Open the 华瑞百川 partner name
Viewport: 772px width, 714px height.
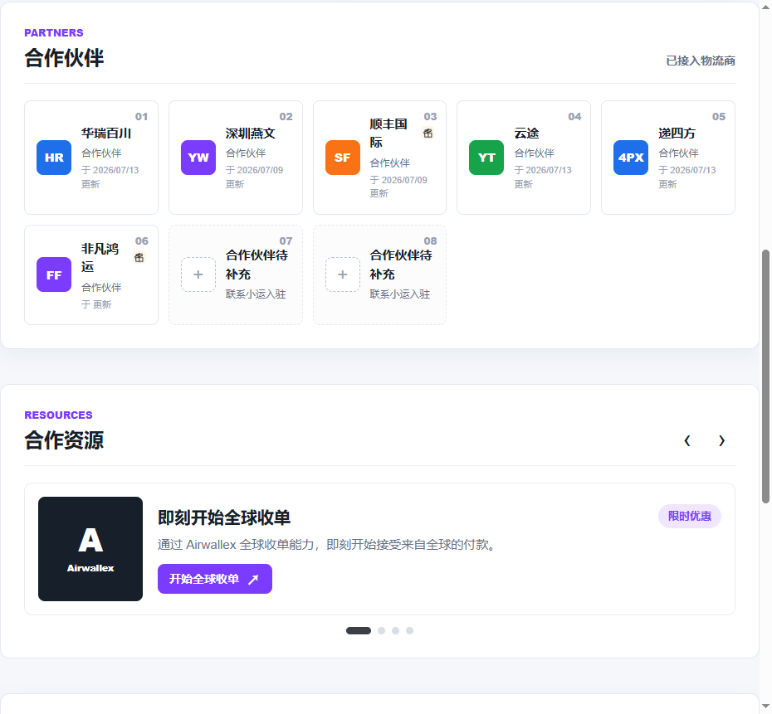coord(106,134)
